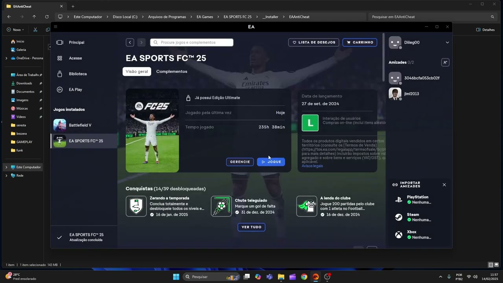The width and height of the screenshot is (503, 283).
Task: Click the Jogue play button
Action: point(271,162)
